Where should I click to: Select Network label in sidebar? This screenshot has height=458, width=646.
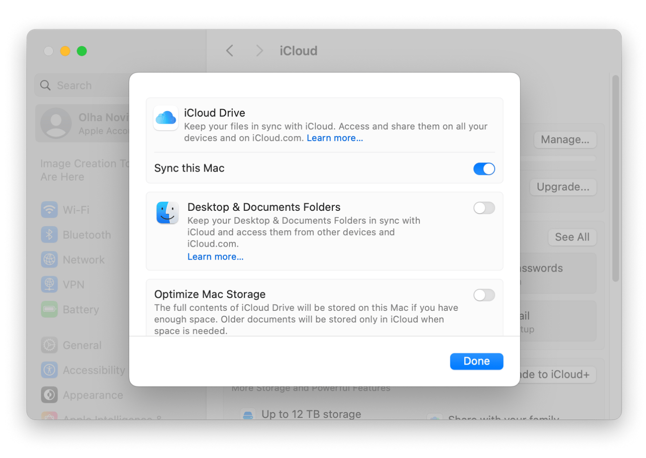point(84,260)
